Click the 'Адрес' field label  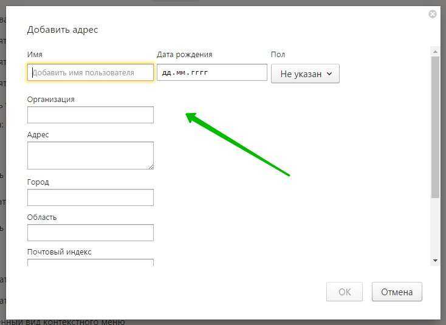tap(38, 135)
